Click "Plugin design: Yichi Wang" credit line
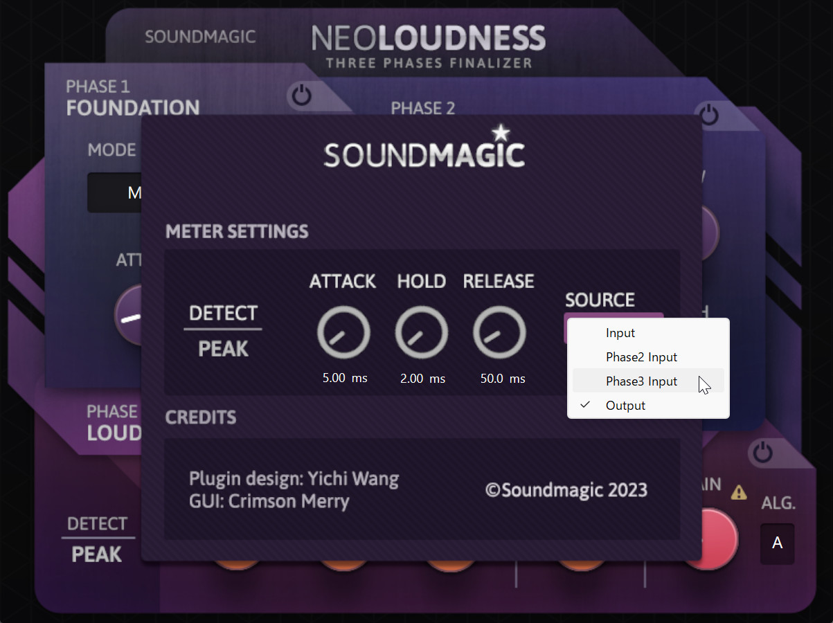 click(294, 478)
